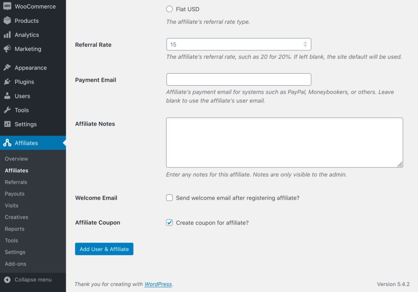The image size is (418, 292).
Task: Uncheck Create coupon for affiliate
Action: tap(169, 223)
